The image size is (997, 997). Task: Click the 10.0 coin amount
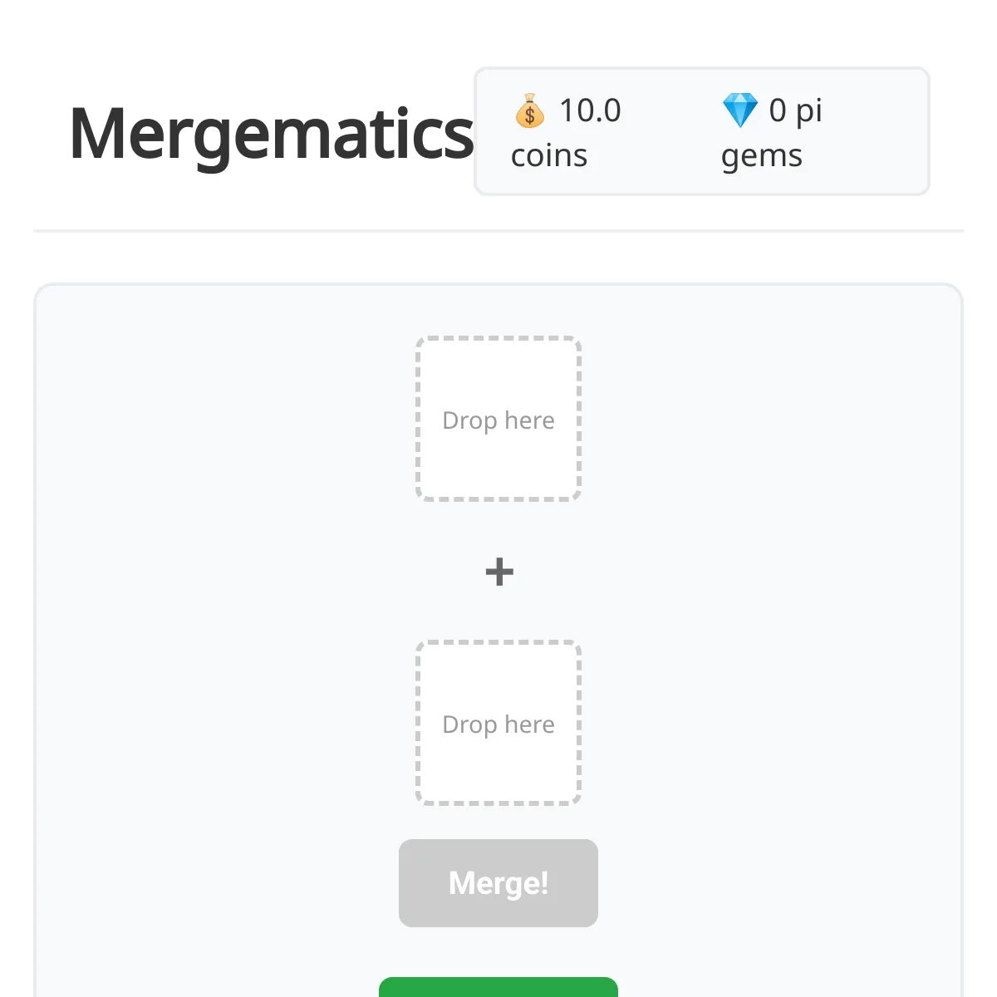point(590,111)
